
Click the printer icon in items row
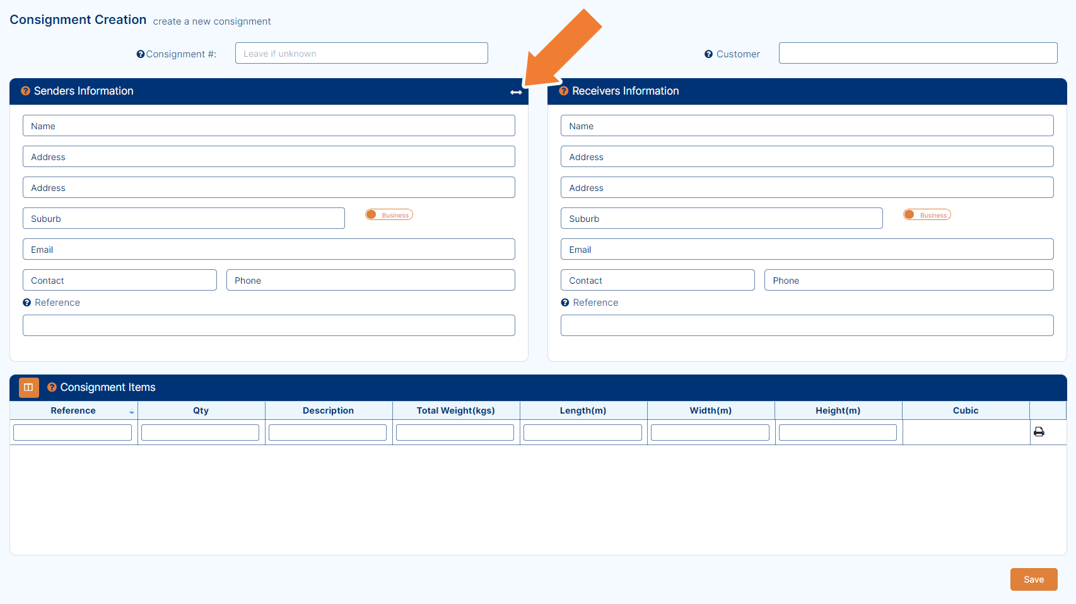(1039, 432)
